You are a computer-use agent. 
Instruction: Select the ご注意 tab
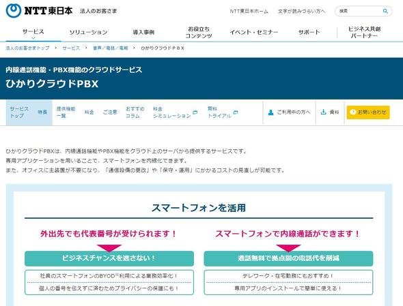click(110, 112)
